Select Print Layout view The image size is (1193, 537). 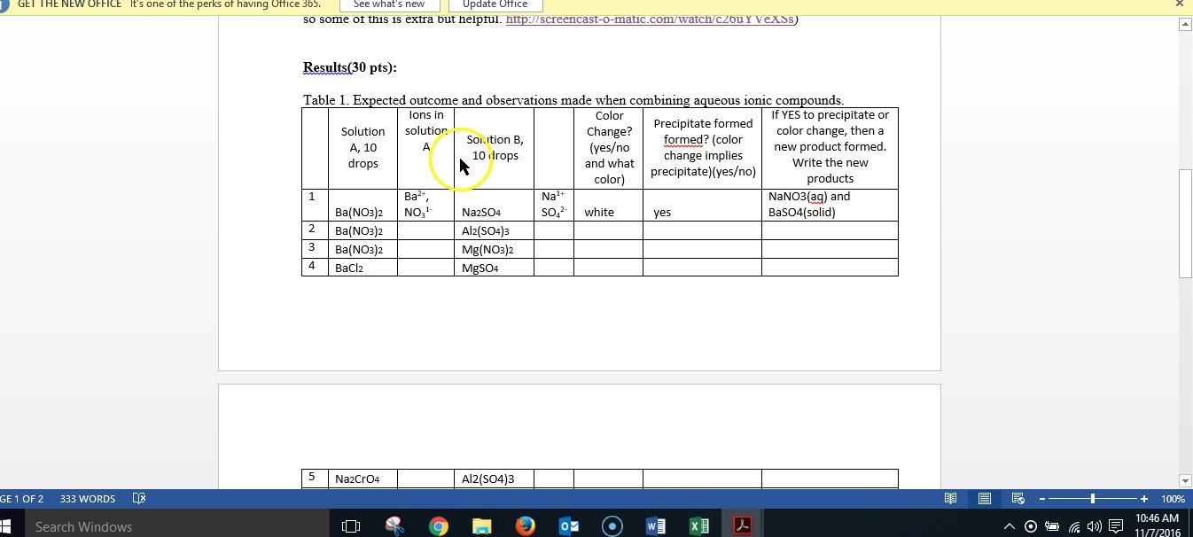[984, 499]
